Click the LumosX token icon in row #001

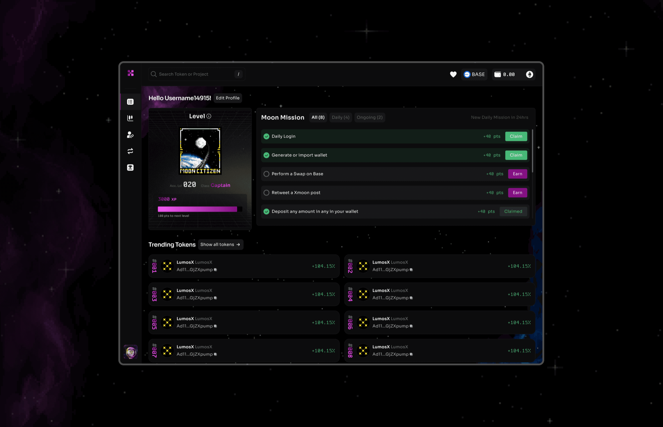167,266
